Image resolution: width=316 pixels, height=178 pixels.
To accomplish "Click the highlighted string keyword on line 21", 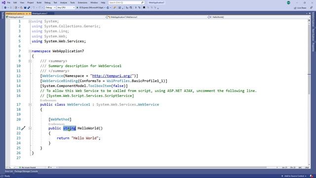I will tap(69, 128).
